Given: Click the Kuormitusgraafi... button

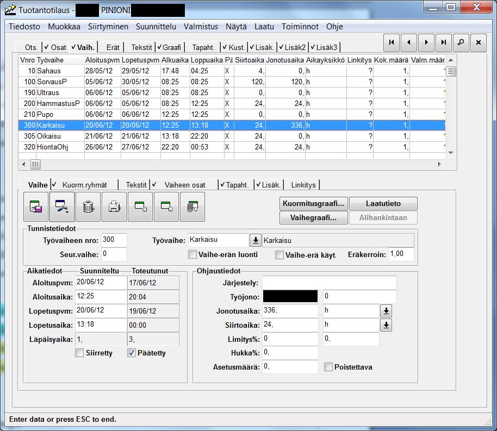Looking at the screenshot, I should pos(313,203).
